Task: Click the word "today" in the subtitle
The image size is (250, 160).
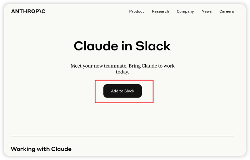Action: pos(122,72)
